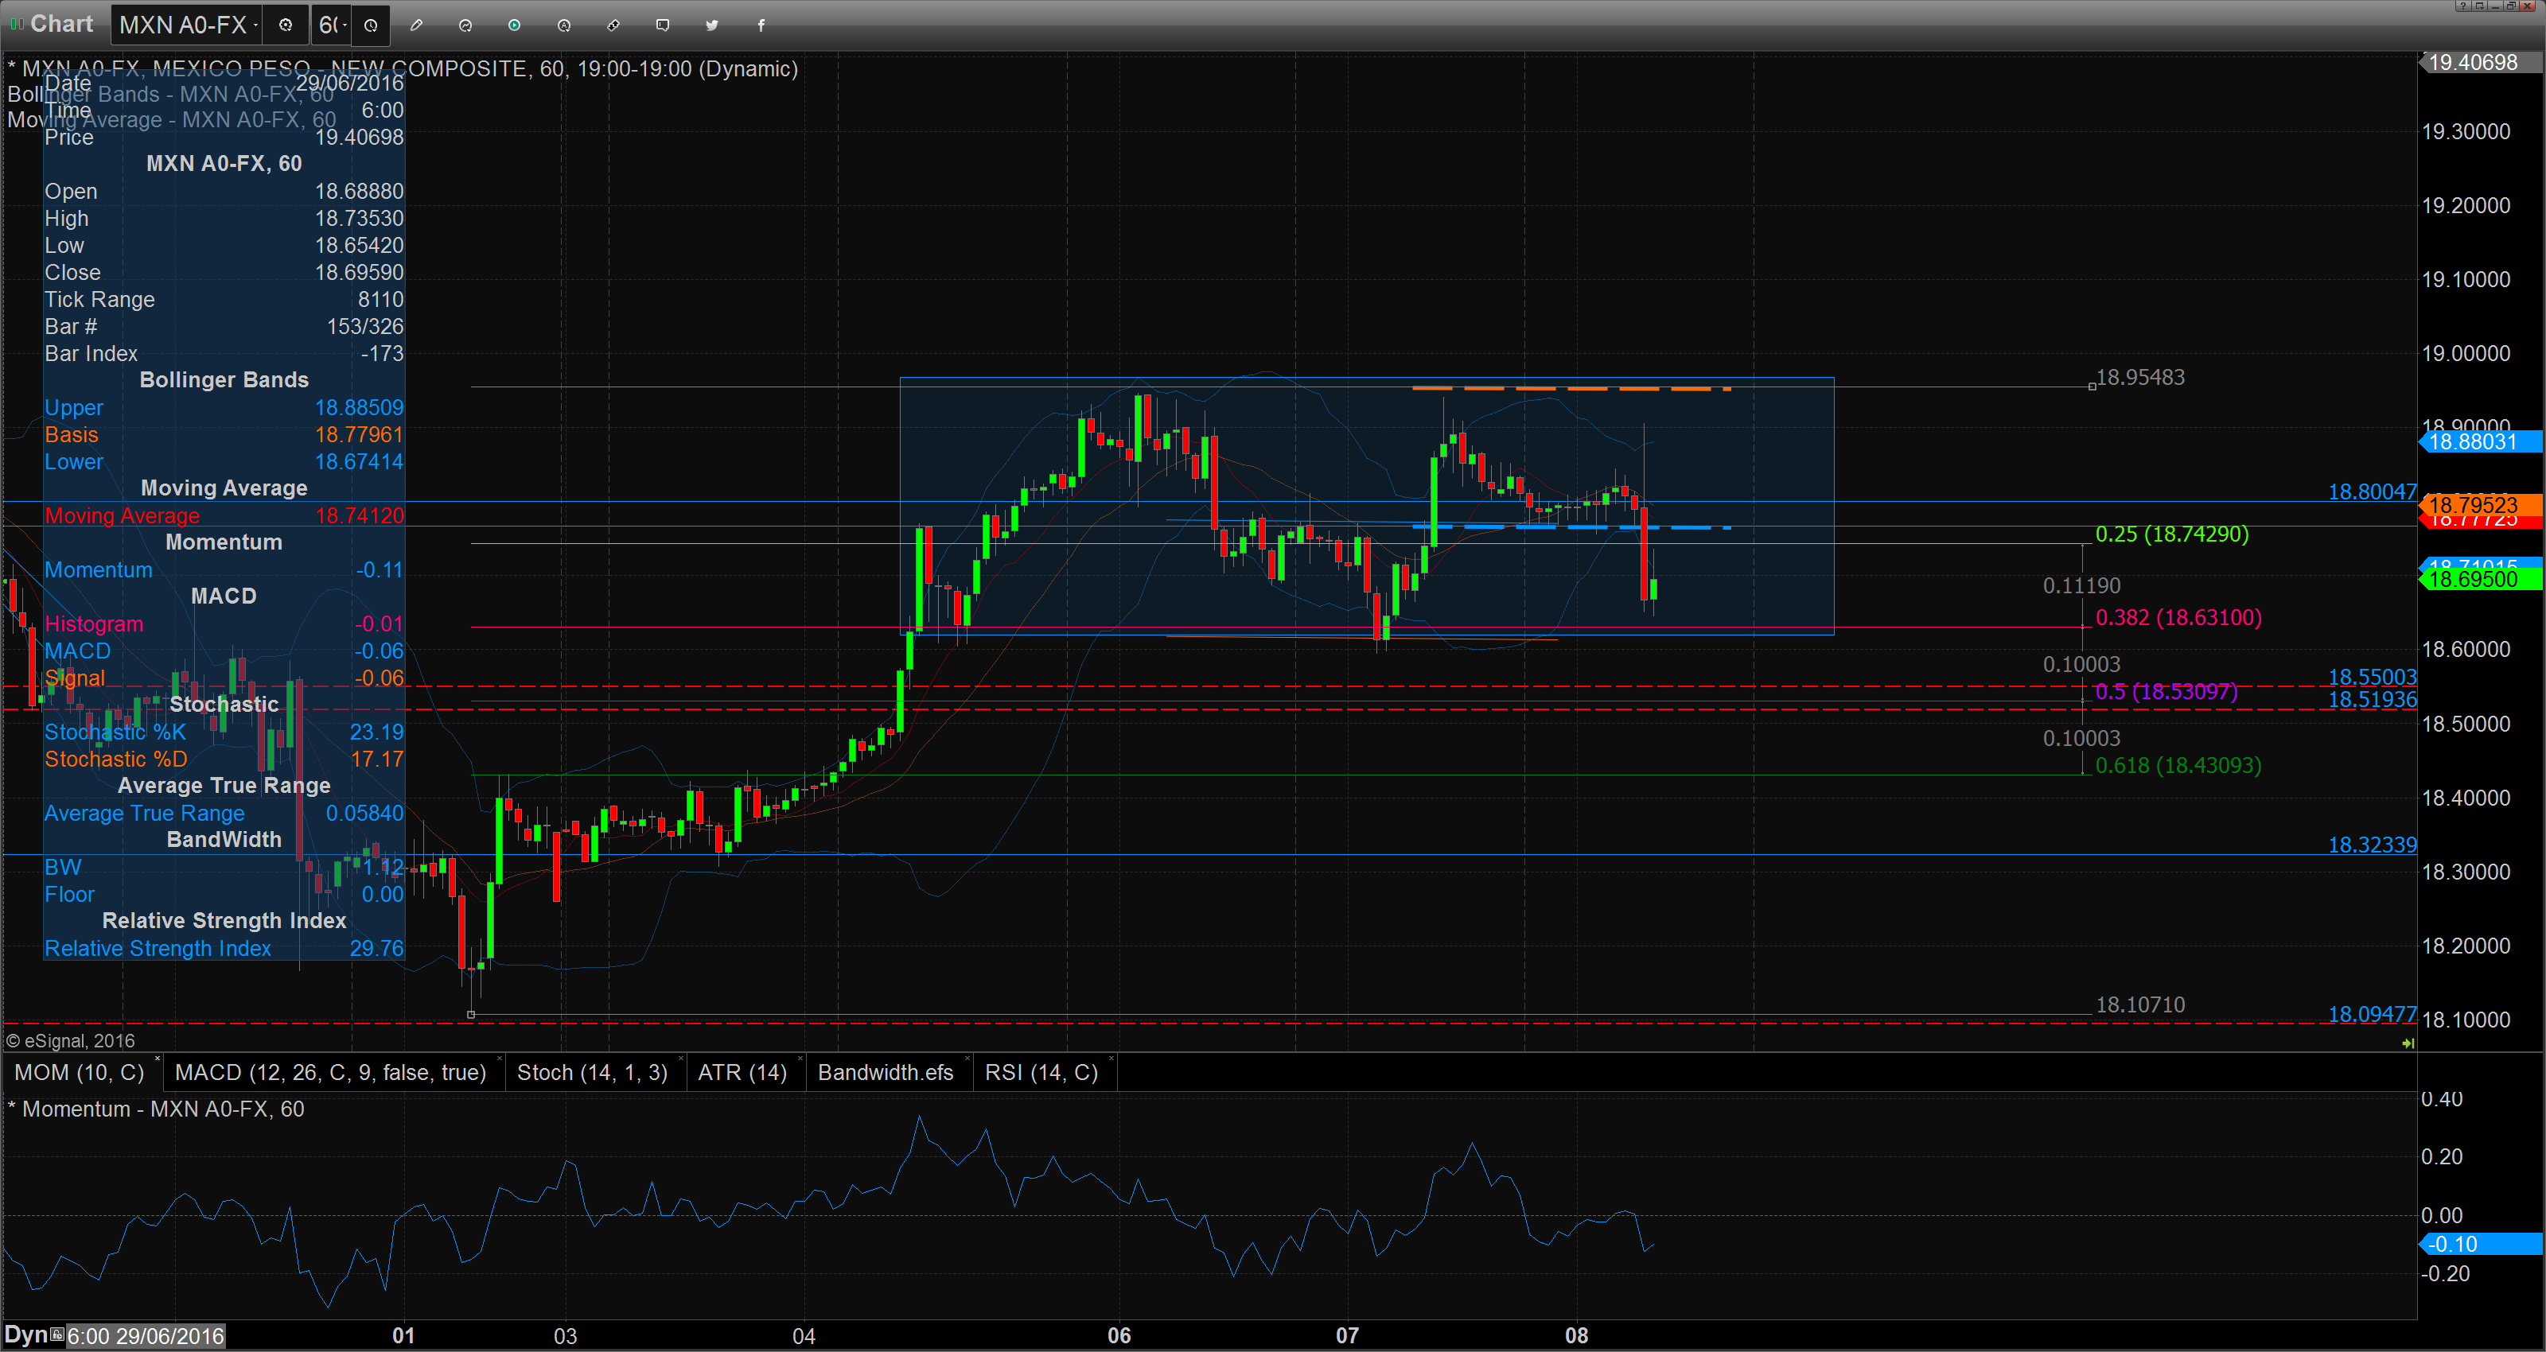Select the 18.55003 horizontal line label

pos(2372,677)
